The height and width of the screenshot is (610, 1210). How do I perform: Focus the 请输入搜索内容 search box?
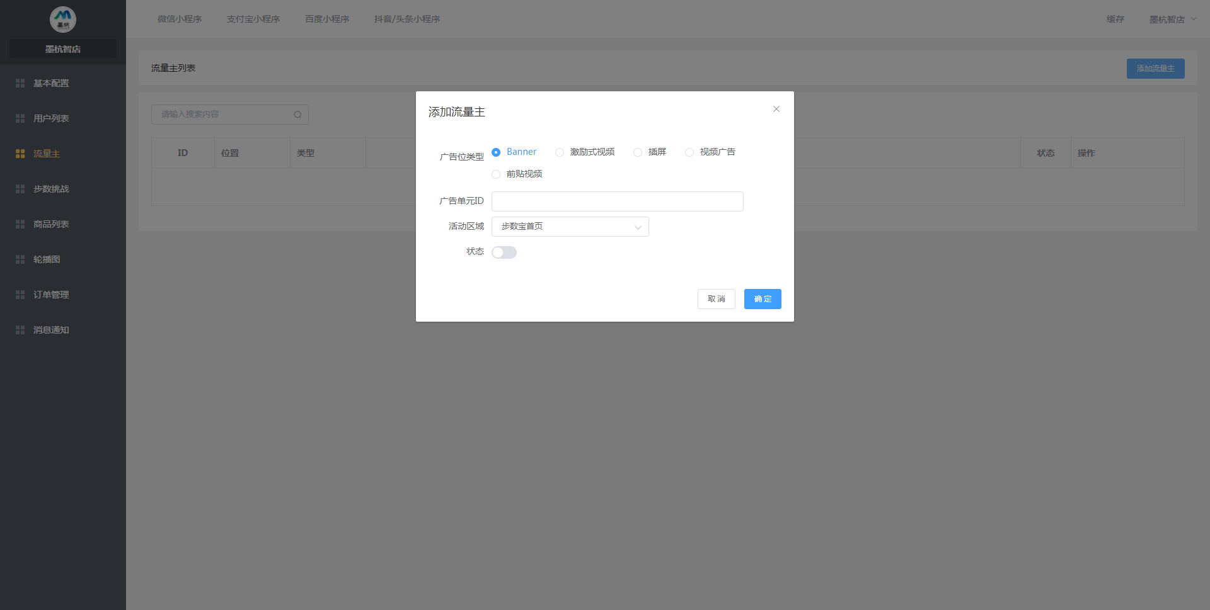pos(230,115)
